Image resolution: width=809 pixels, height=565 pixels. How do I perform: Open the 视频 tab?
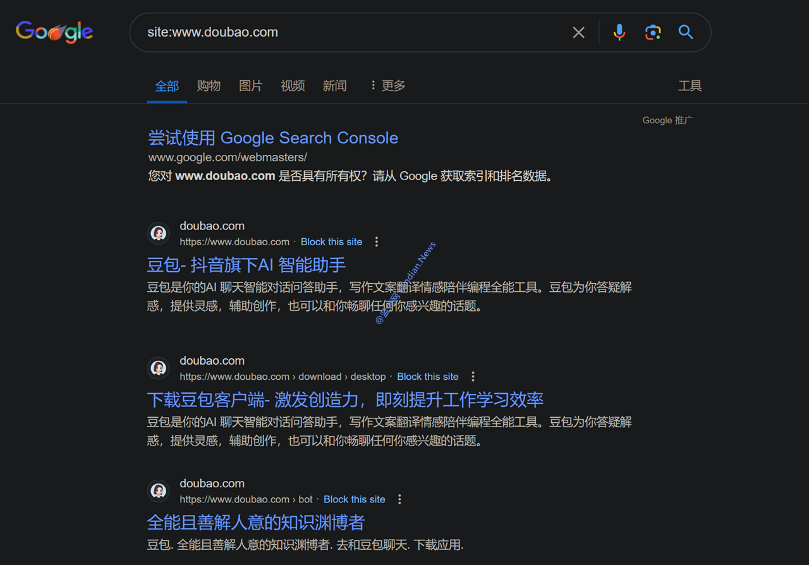pyautogui.click(x=293, y=86)
